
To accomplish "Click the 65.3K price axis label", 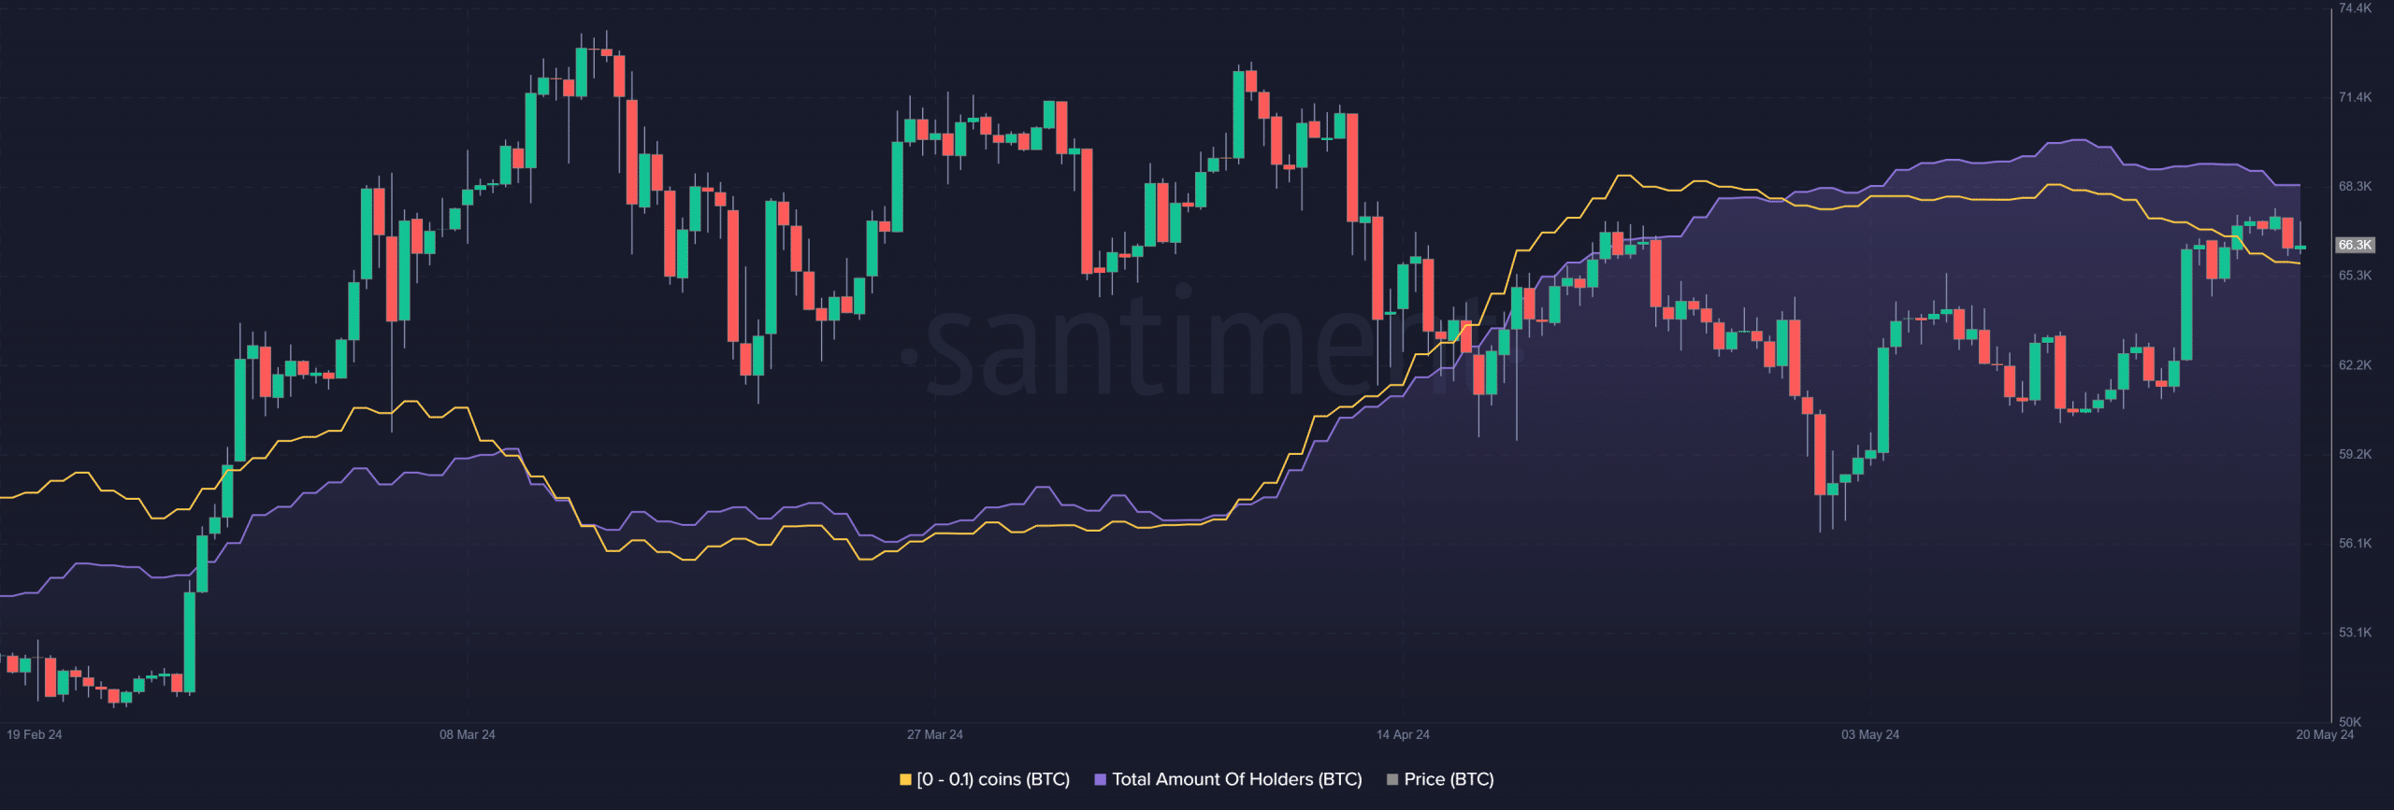I will pyautogui.click(x=2355, y=276).
